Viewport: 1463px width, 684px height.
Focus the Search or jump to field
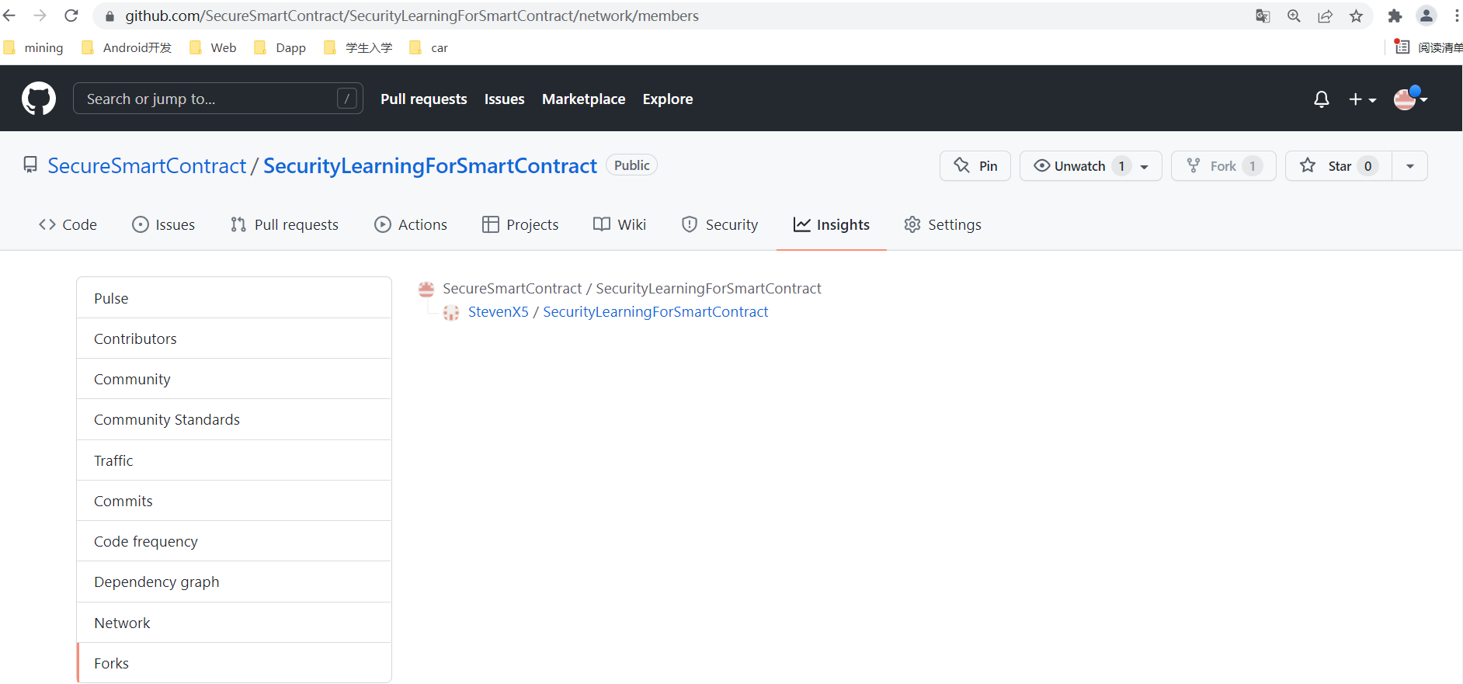[x=218, y=99]
